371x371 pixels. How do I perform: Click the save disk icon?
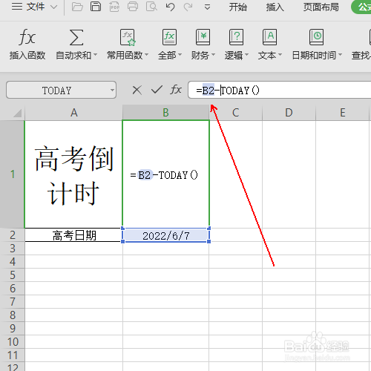(96, 7)
